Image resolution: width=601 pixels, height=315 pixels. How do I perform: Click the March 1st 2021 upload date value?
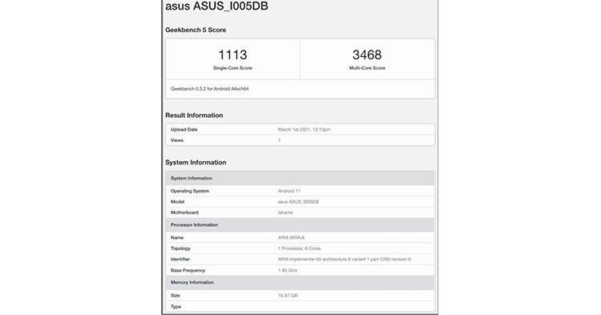coord(305,130)
